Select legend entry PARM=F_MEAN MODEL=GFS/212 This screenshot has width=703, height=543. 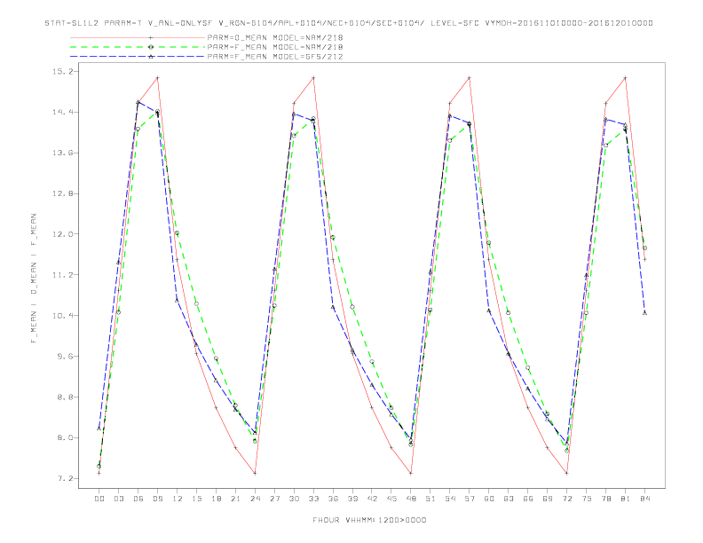pyautogui.click(x=275, y=57)
